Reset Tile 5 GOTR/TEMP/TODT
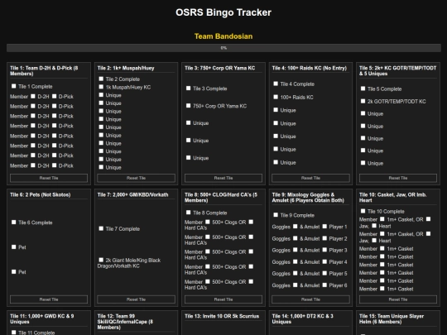The image size is (447, 335). click(398, 178)
